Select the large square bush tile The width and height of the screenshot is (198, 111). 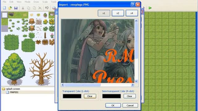[x=11, y=42]
